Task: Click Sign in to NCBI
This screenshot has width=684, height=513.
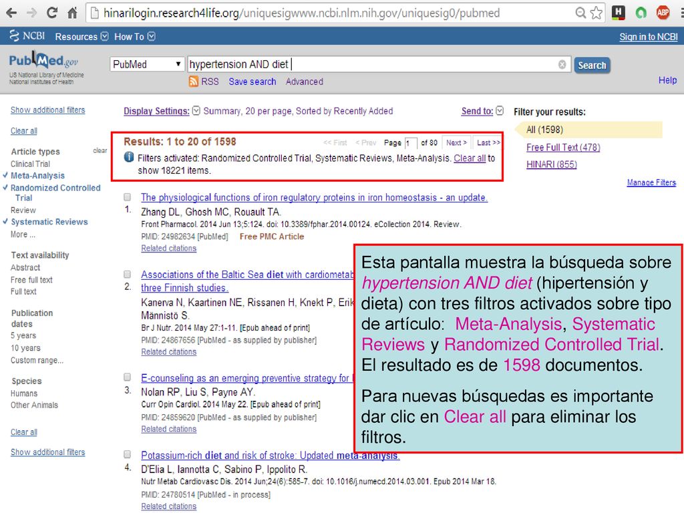Action: tap(649, 37)
